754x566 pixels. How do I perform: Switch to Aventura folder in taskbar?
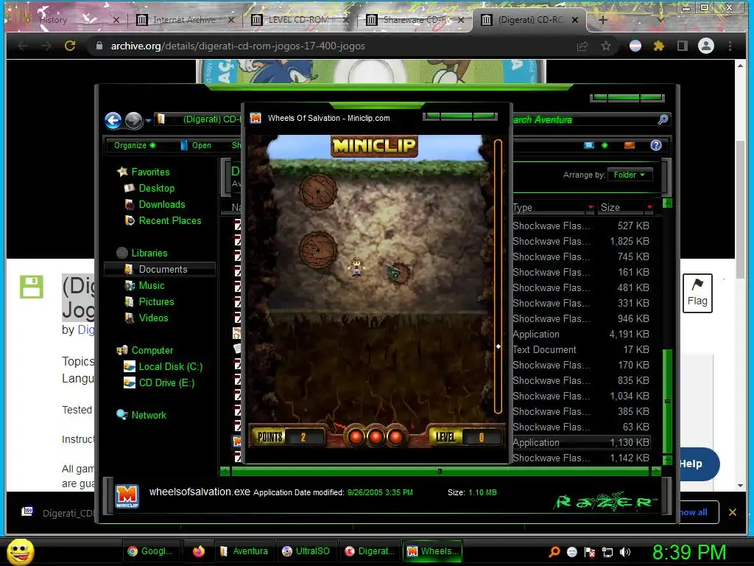click(244, 551)
